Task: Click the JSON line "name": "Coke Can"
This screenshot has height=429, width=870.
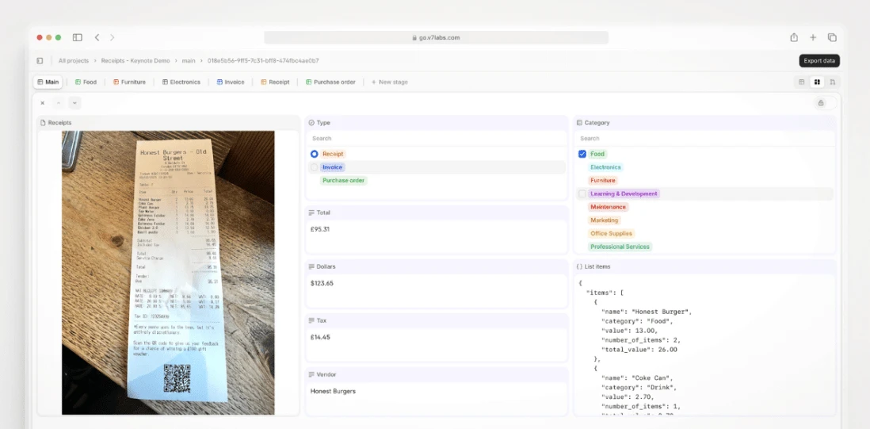Action: click(x=639, y=378)
